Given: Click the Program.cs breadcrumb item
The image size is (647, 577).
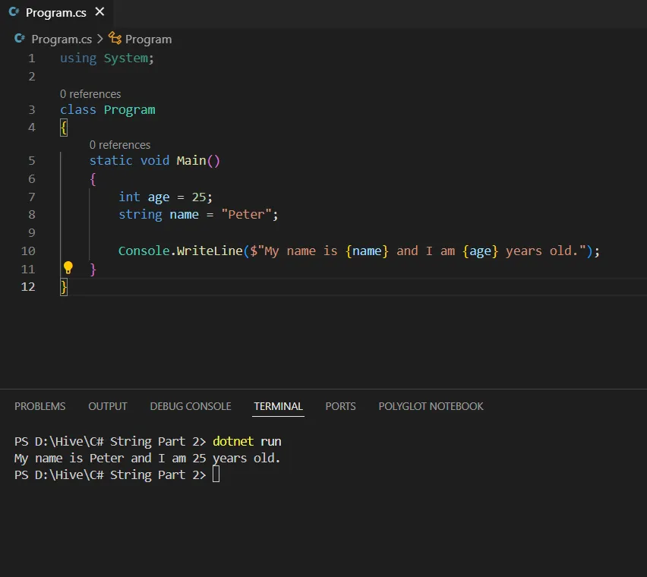Looking at the screenshot, I should (x=62, y=39).
